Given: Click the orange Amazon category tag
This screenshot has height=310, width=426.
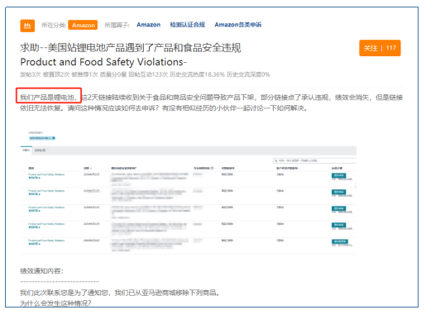Looking at the screenshot, I should click(83, 25).
